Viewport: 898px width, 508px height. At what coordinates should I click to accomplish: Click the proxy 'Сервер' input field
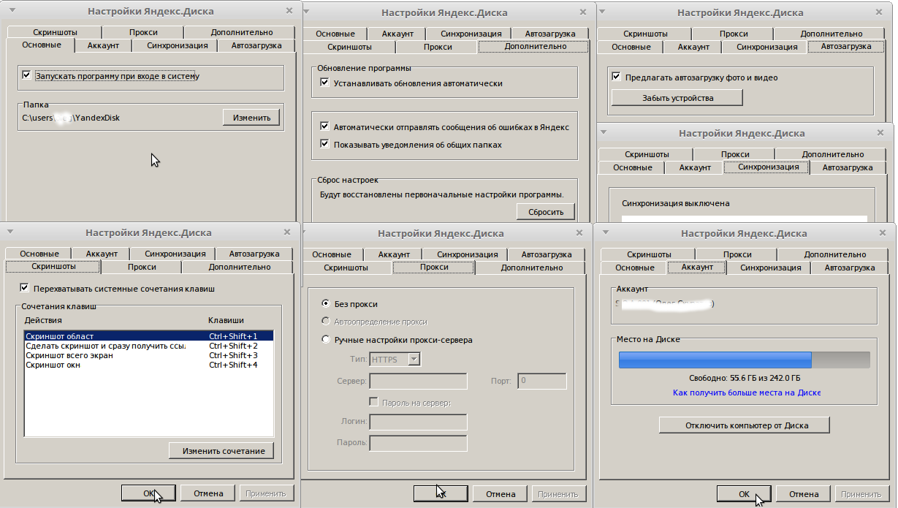tap(419, 381)
